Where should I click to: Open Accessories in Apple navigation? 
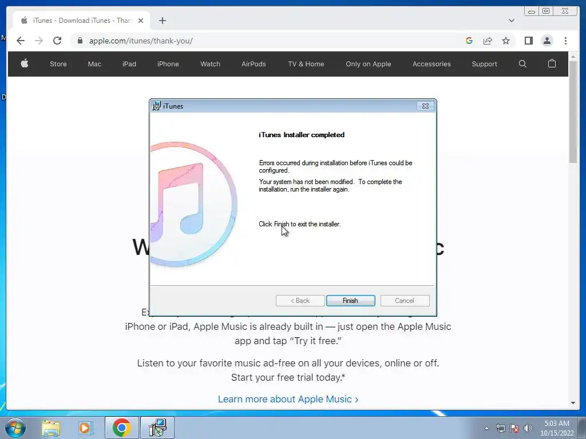click(431, 64)
